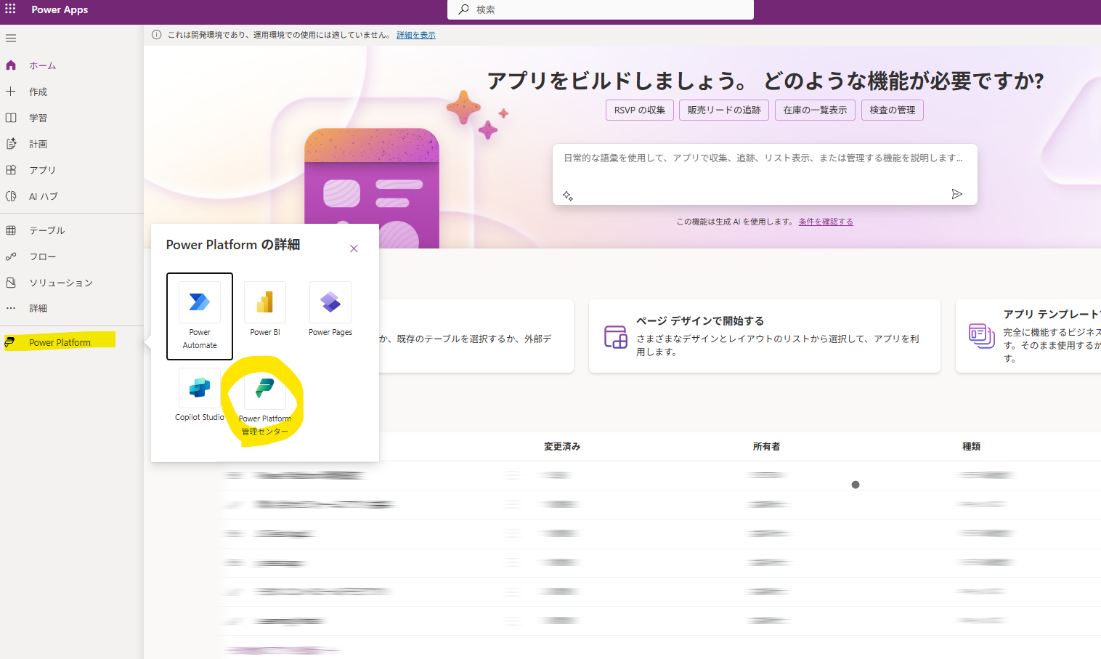Open the 条件を確認する link
This screenshot has height=659, width=1101.
[x=826, y=222]
